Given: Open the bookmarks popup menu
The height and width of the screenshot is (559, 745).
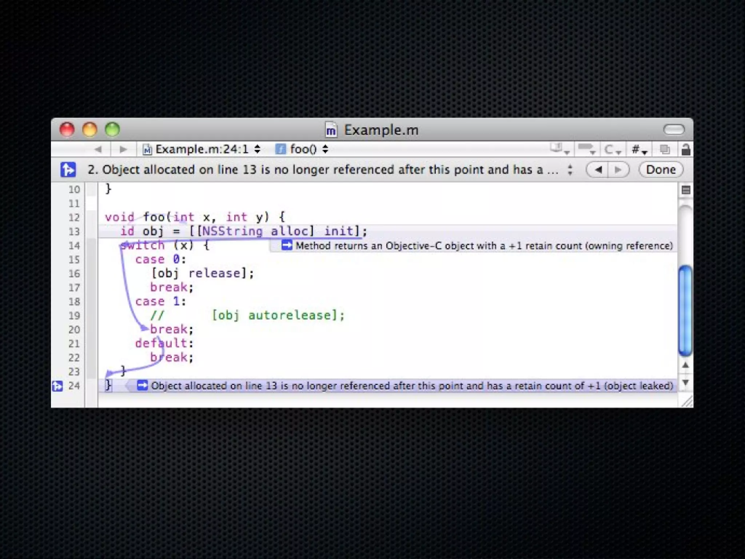Looking at the screenshot, I should (x=559, y=149).
